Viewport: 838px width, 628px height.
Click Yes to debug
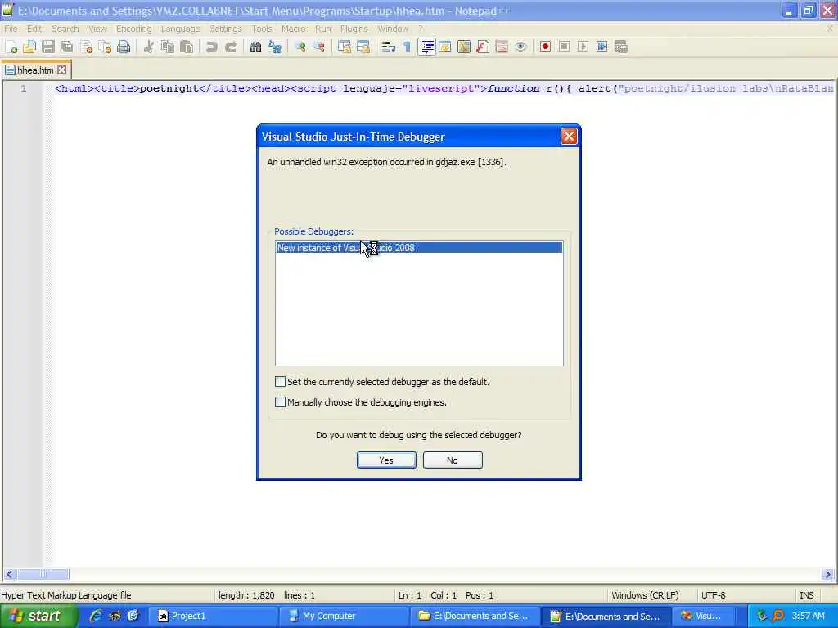(x=386, y=460)
